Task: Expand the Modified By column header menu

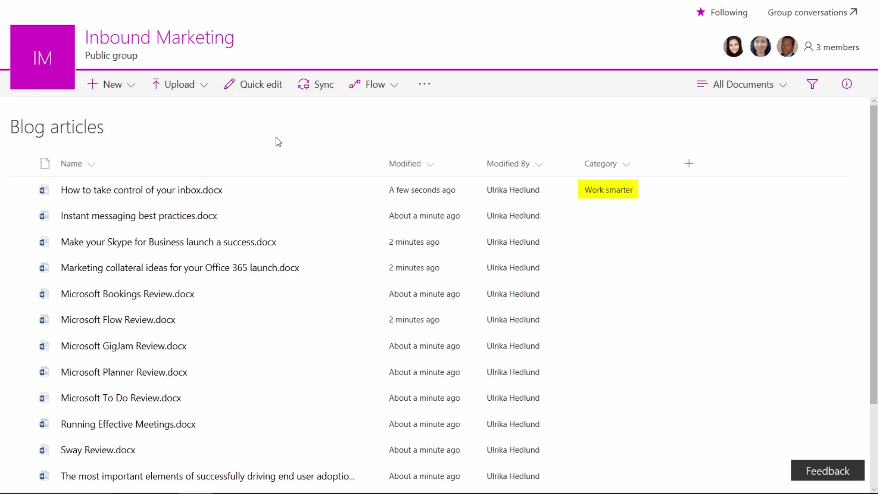Action: pyautogui.click(x=539, y=164)
